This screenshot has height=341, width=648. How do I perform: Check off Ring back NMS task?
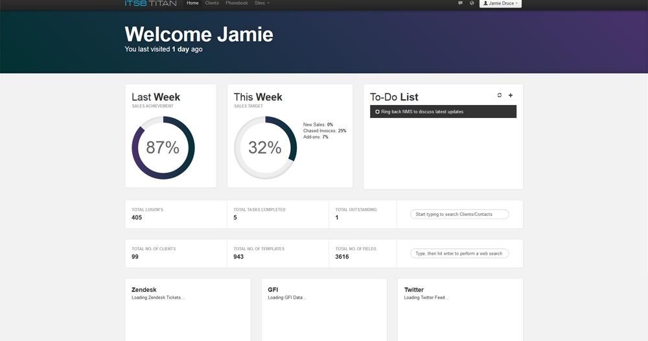[x=377, y=112]
